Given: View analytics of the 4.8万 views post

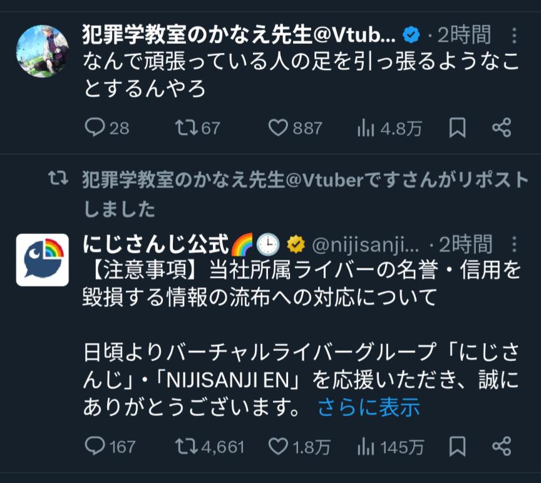Looking at the screenshot, I should [366, 128].
